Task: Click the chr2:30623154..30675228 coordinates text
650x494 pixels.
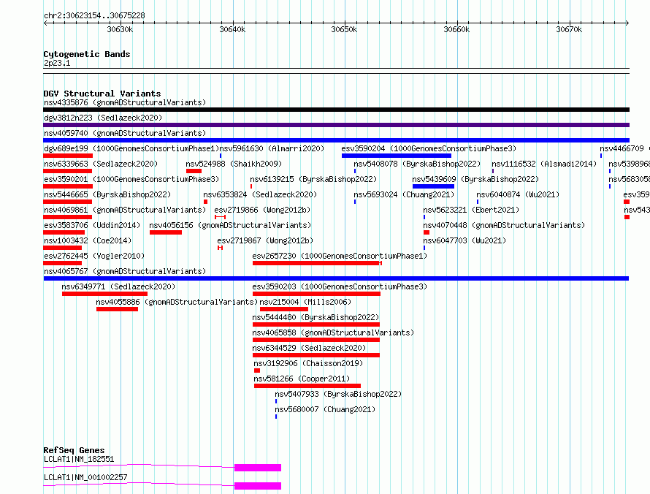Action: pos(94,15)
